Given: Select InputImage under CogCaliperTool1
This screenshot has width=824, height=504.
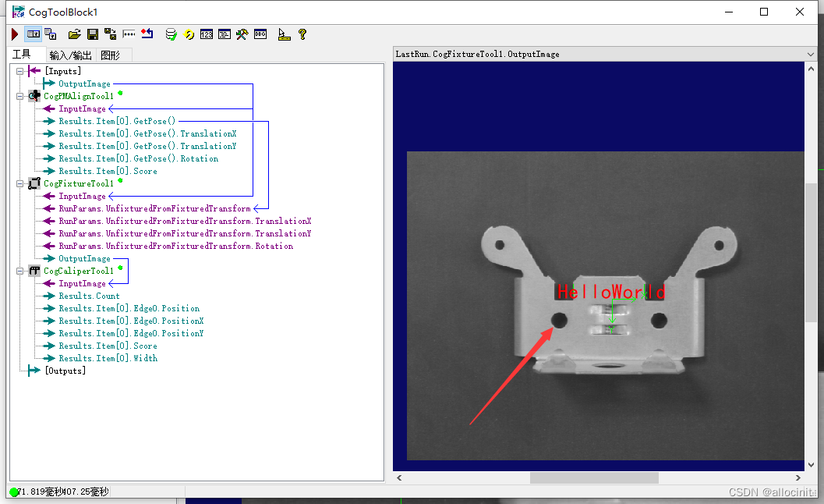Looking at the screenshot, I should coord(82,283).
